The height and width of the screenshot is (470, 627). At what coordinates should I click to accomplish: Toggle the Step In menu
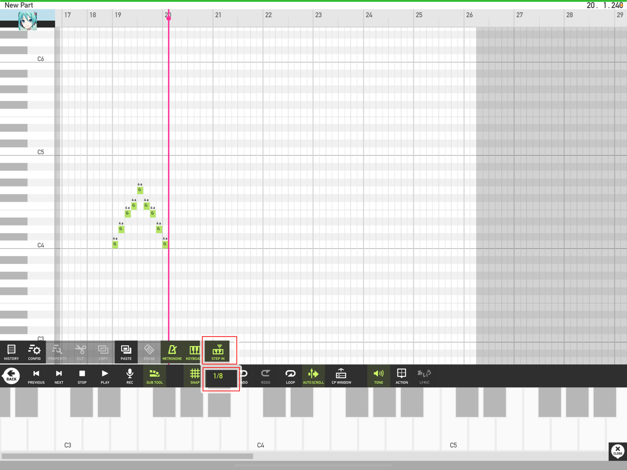point(218,352)
